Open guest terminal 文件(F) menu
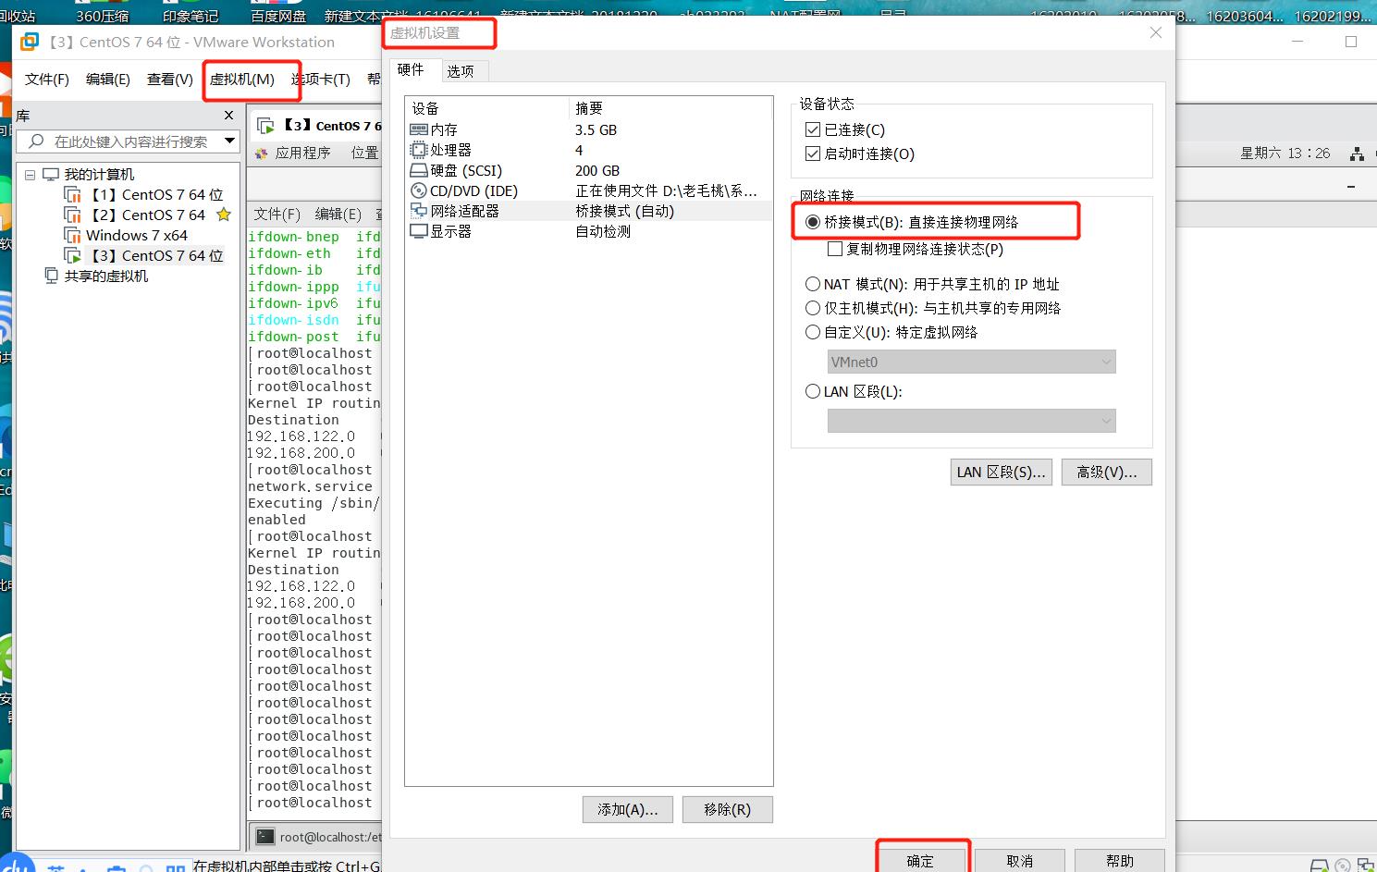 [x=277, y=214]
